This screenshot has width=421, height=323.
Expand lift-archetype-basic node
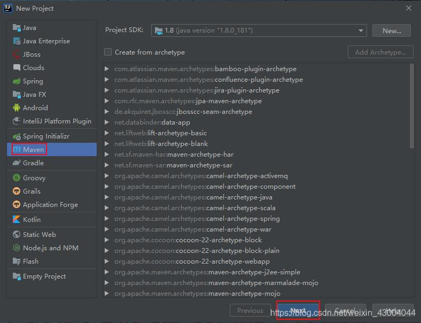point(107,133)
